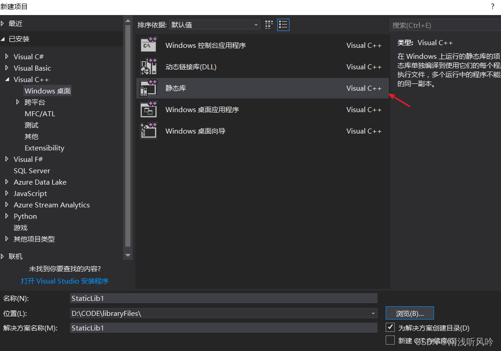The height and width of the screenshot is (351, 501).
Task: Select MFC/ATL category
Action: (x=40, y=114)
